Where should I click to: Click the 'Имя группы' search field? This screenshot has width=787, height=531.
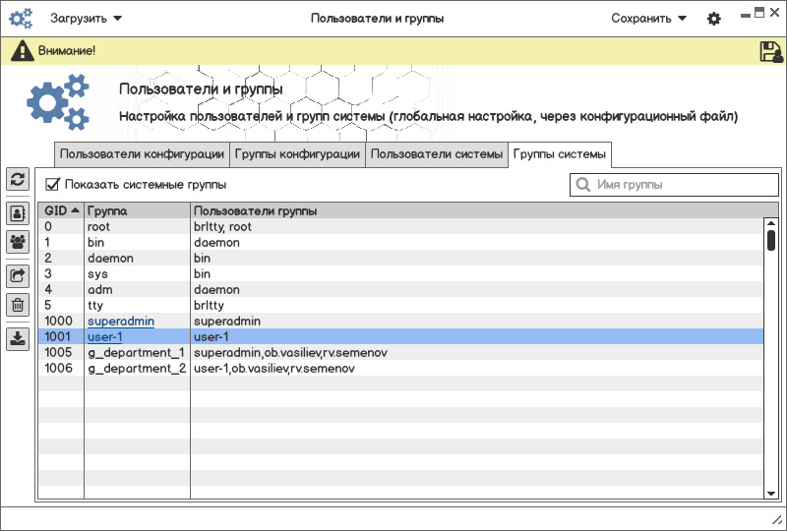(674, 185)
